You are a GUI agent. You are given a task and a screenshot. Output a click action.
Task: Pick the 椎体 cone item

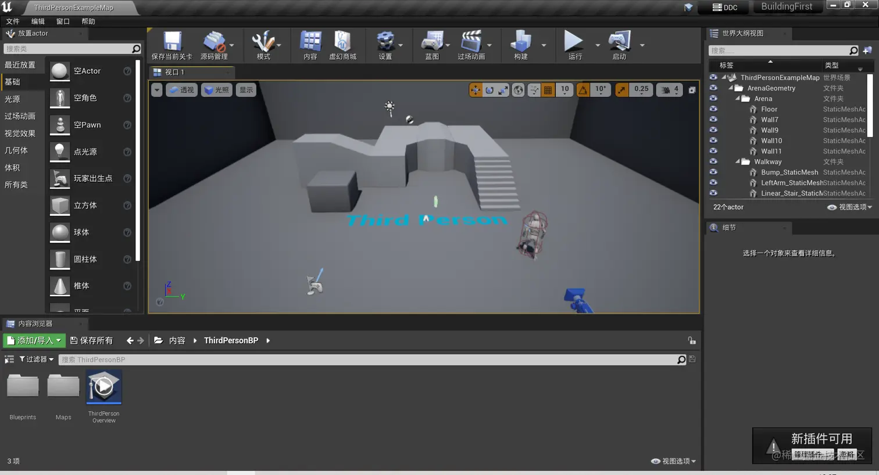point(91,286)
